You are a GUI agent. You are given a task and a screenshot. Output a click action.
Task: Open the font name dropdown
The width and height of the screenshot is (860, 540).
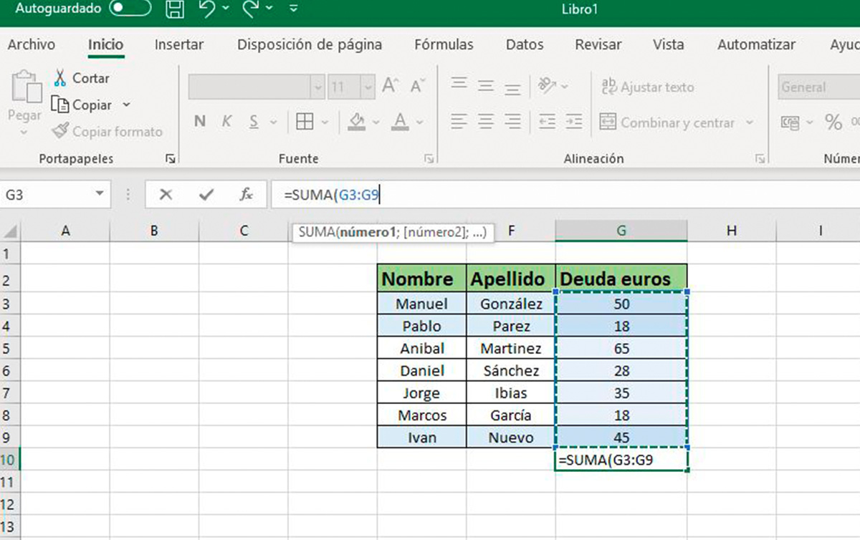[x=318, y=87]
